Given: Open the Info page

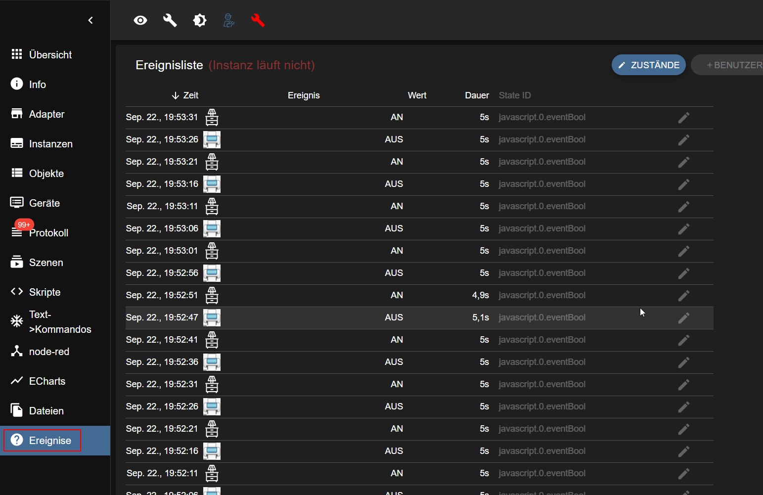Looking at the screenshot, I should pos(55,84).
